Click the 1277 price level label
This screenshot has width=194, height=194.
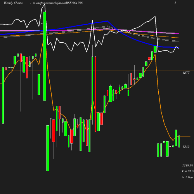(186, 73)
